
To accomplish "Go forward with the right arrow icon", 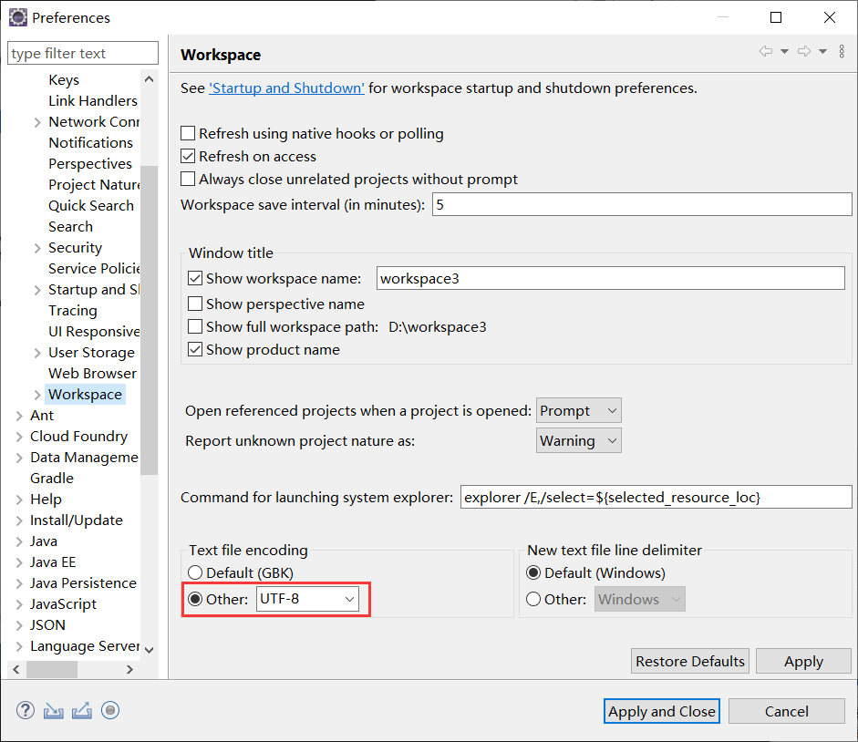I will [804, 51].
